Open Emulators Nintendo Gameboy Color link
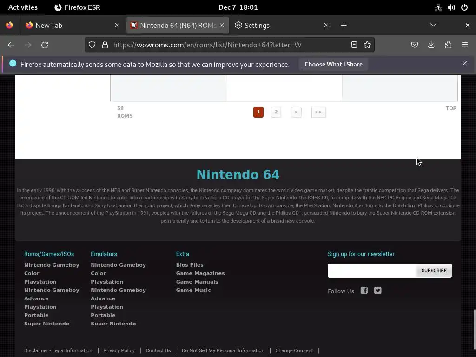Screen dimensions: 476x357 tap(119, 269)
